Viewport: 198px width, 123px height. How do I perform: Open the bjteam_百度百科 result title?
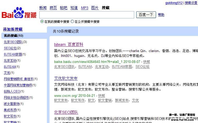click(69, 45)
